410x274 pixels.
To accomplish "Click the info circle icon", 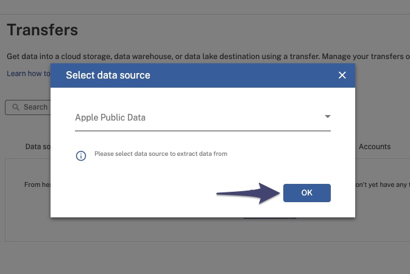I will [x=81, y=156].
